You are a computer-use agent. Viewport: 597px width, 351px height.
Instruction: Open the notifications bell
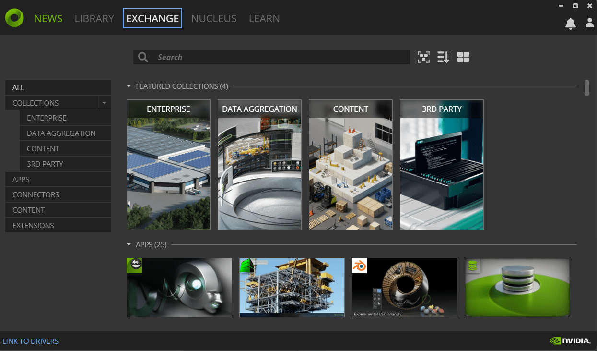point(570,23)
